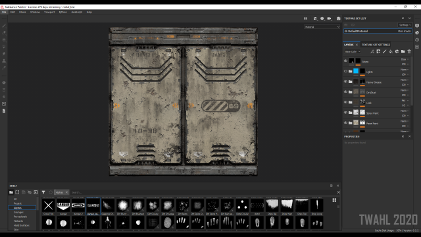Screen dimensions: 421x237
Task: Select the Drips Big alpha thumbnail
Action: pos(272,206)
